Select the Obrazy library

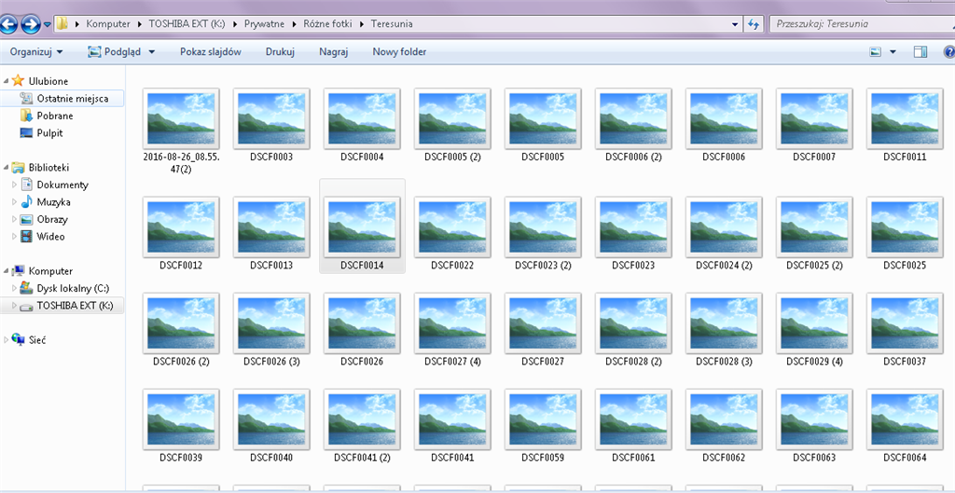click(x=52, y=219)
